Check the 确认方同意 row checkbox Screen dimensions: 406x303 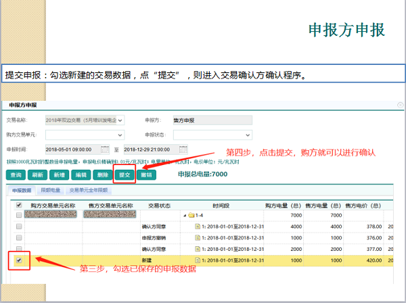pyautogui.click(x=19, y=227)
